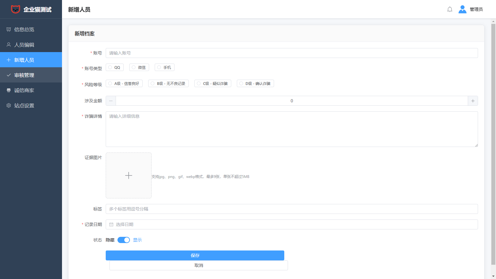
Task: Go to 审核管理 in the sidebar
Action: click(24, 75)
